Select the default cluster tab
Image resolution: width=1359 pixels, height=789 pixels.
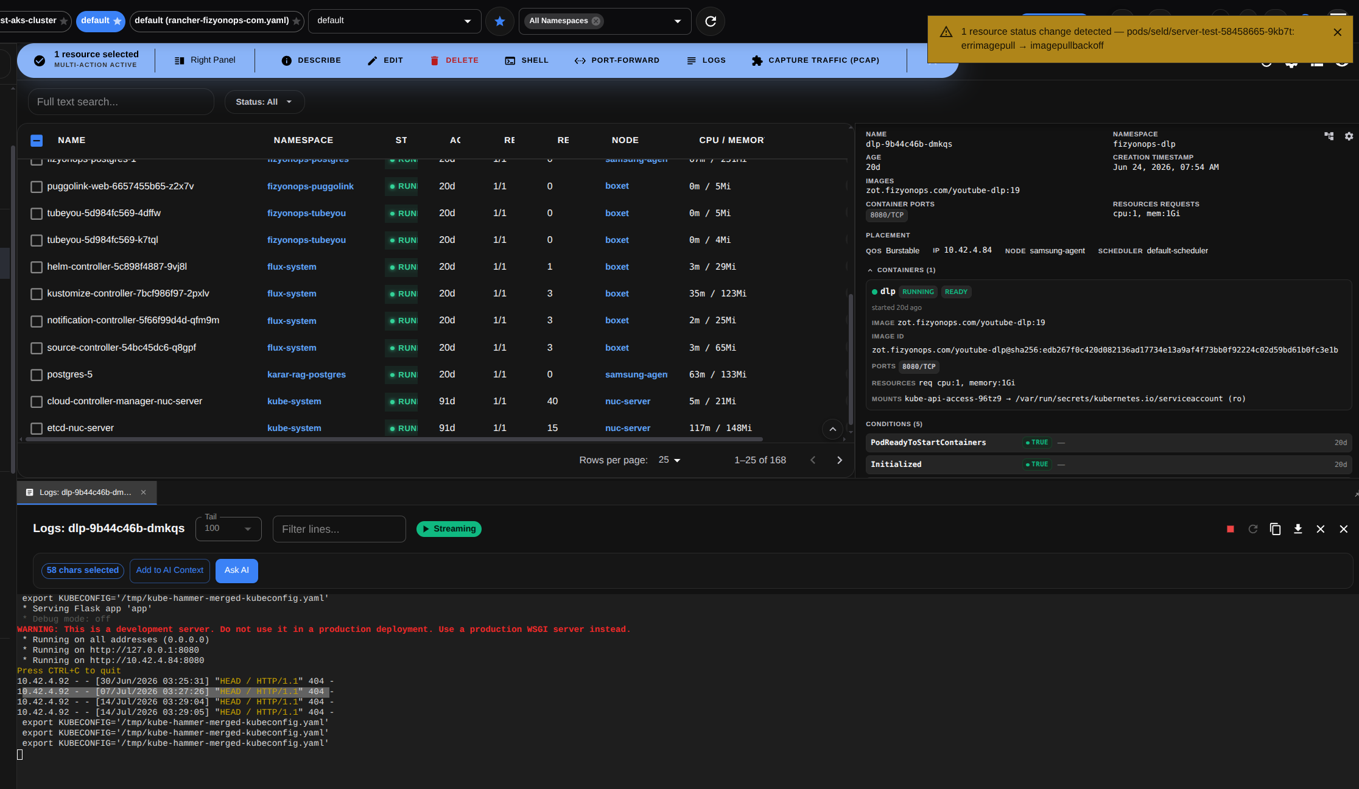tap(100, 21)
